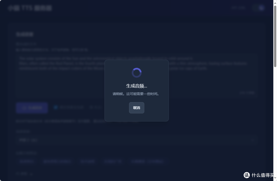Click the blurred purple generate button behind dialog
This screenshot has width=277, height=181.
pos(32,108)
